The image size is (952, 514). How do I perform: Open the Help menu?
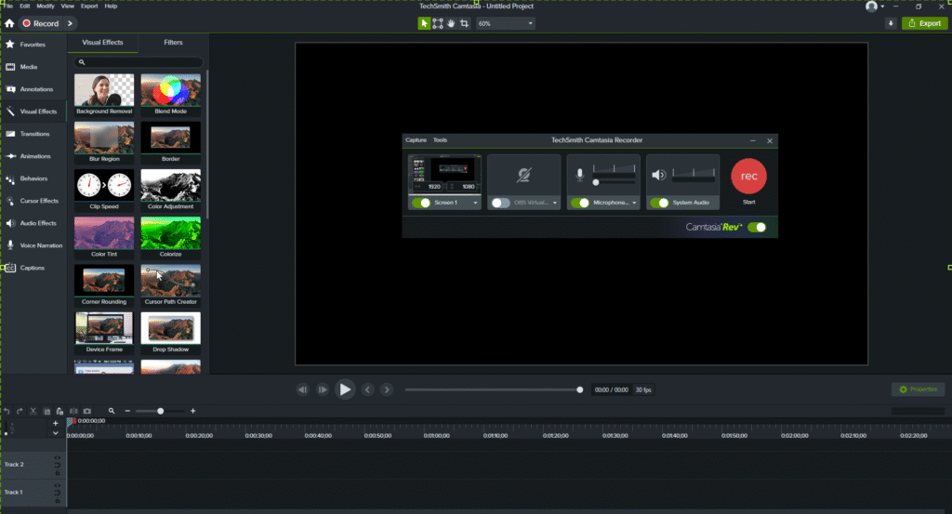(x=111, y=7)
